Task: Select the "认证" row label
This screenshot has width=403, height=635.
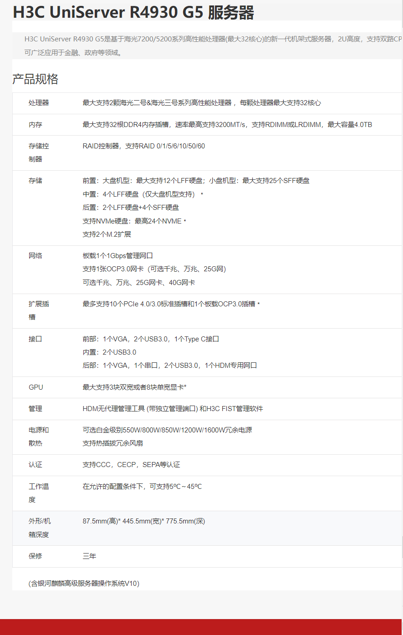Action: [x=36, y=465]
